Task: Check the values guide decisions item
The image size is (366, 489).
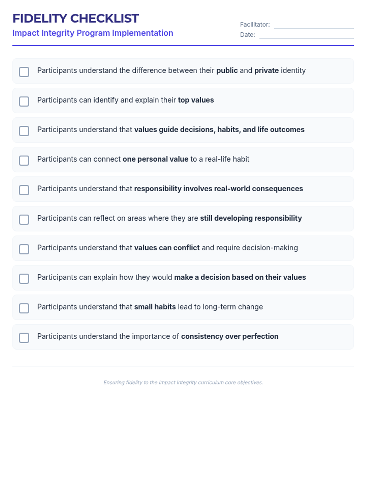Action: pyautogui.click(x=24, y=131)
